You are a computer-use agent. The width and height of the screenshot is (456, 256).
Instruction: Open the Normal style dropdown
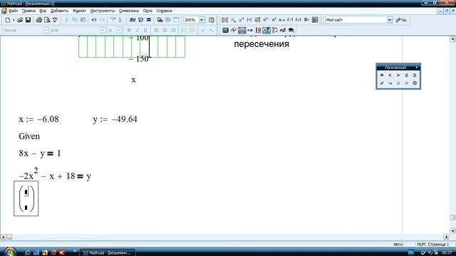46,30
